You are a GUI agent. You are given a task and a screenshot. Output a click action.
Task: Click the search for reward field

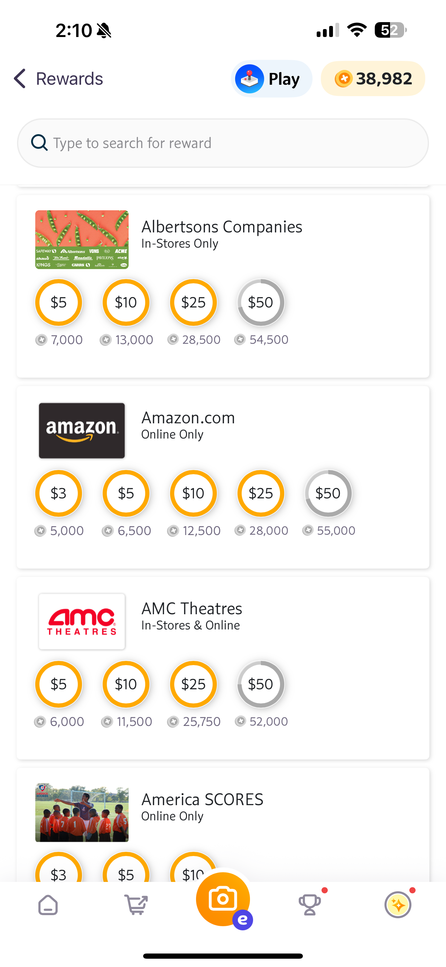coord(223,143)
